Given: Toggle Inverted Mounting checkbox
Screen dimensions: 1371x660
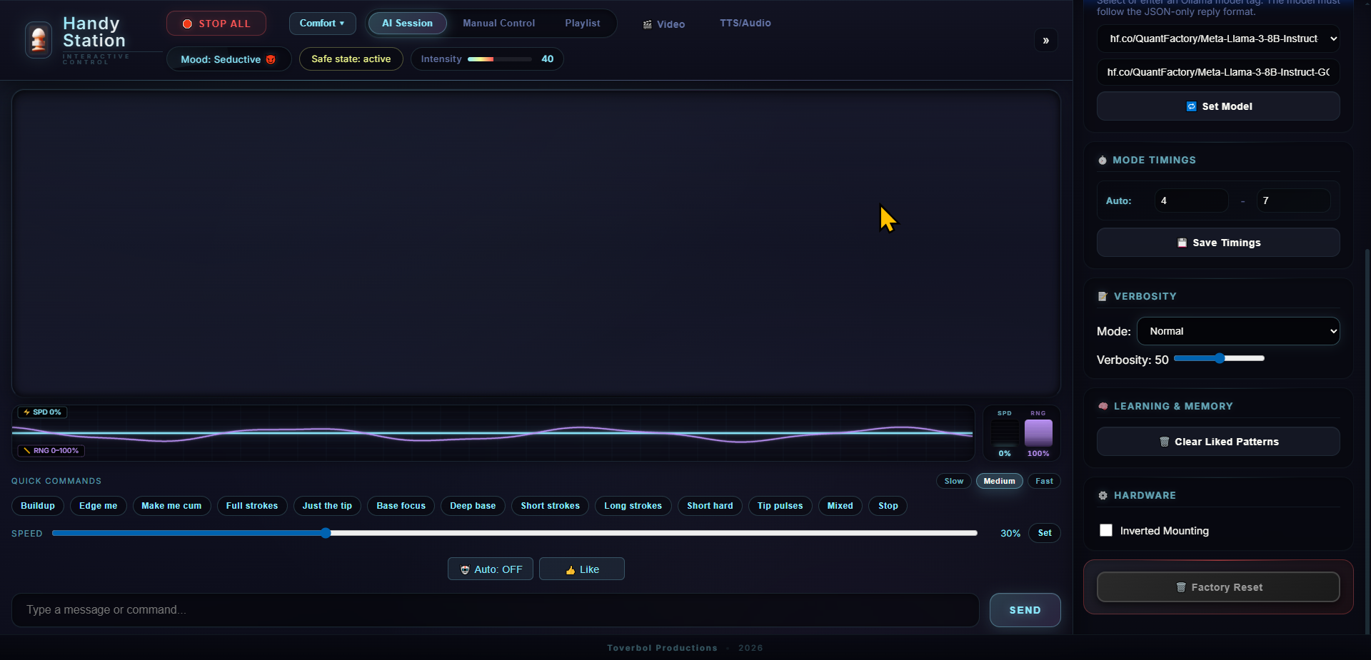Looking at the screenshot, I should 1106,530.
